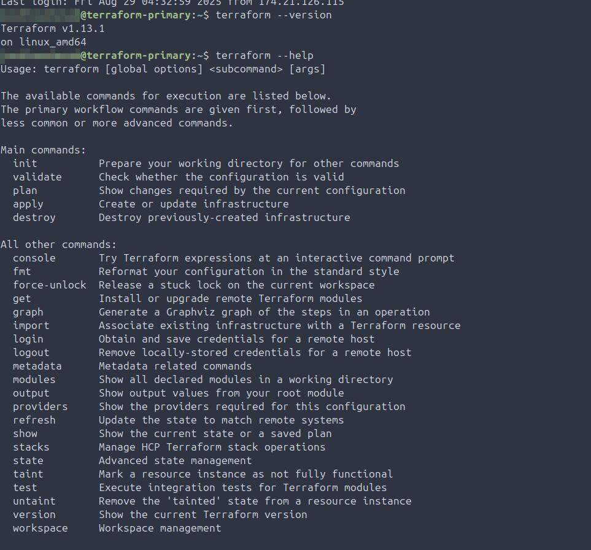This screenshot has width=591, height=550.
Task: Click the 'console' command name
Action: (x=34, y=258)
